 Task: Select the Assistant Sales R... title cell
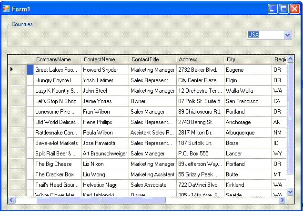152,133
